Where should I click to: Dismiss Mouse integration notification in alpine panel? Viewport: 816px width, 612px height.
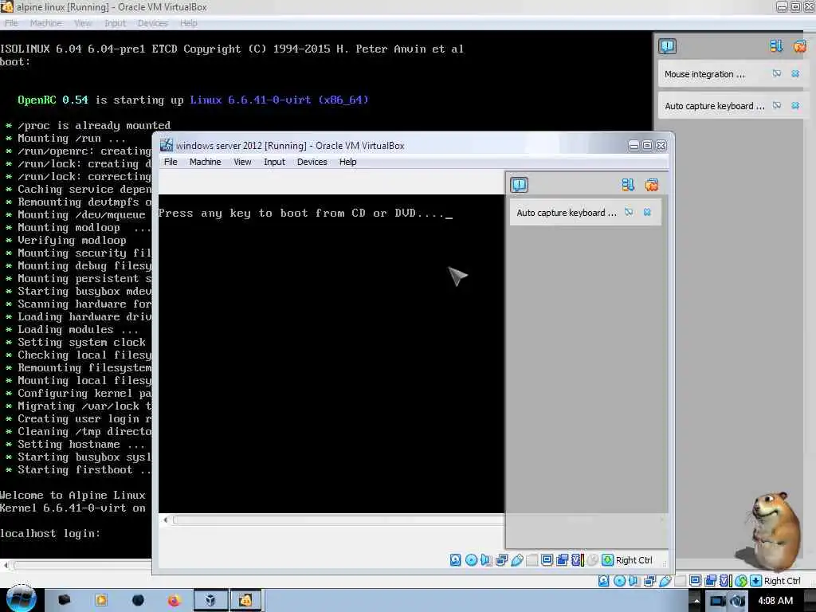tap(795, 74)
